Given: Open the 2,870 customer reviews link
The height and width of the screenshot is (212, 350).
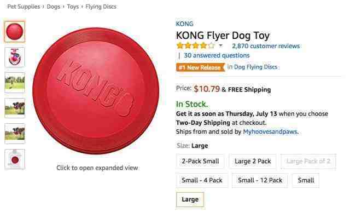Looking at the screenshot, I should coord(266,46).
